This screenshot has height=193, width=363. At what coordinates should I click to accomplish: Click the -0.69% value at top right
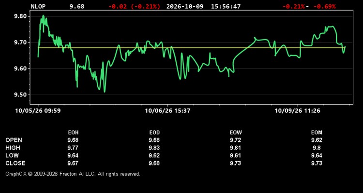coord(324,6)
